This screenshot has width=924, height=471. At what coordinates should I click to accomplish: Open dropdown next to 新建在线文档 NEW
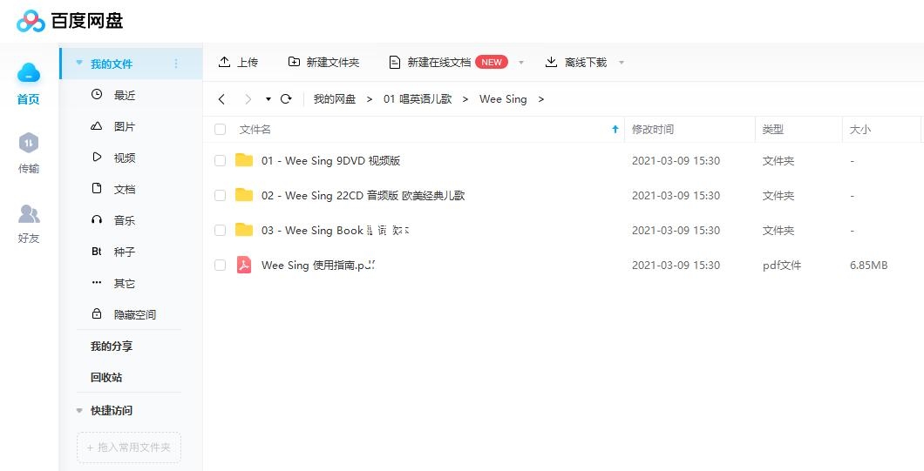[x=521, y=63]
